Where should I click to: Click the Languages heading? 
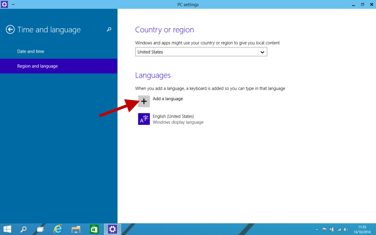pyautogui.click(x=153, y=75)
